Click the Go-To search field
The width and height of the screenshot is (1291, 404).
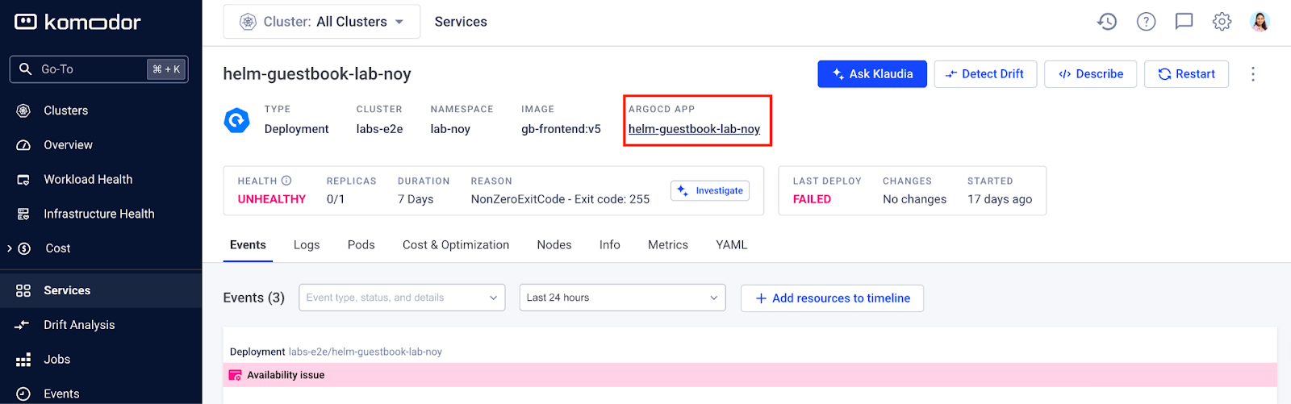89,69
